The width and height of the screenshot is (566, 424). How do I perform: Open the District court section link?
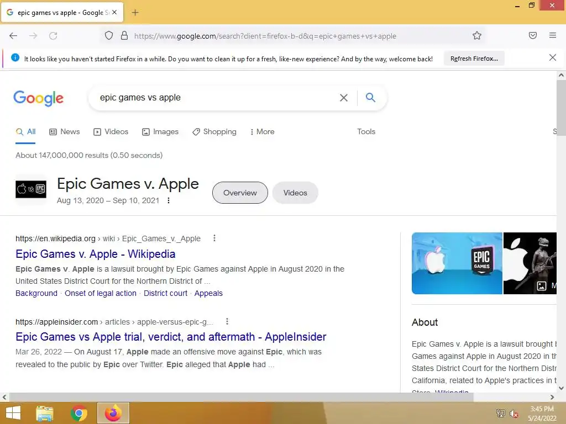(x=165, y=293)
